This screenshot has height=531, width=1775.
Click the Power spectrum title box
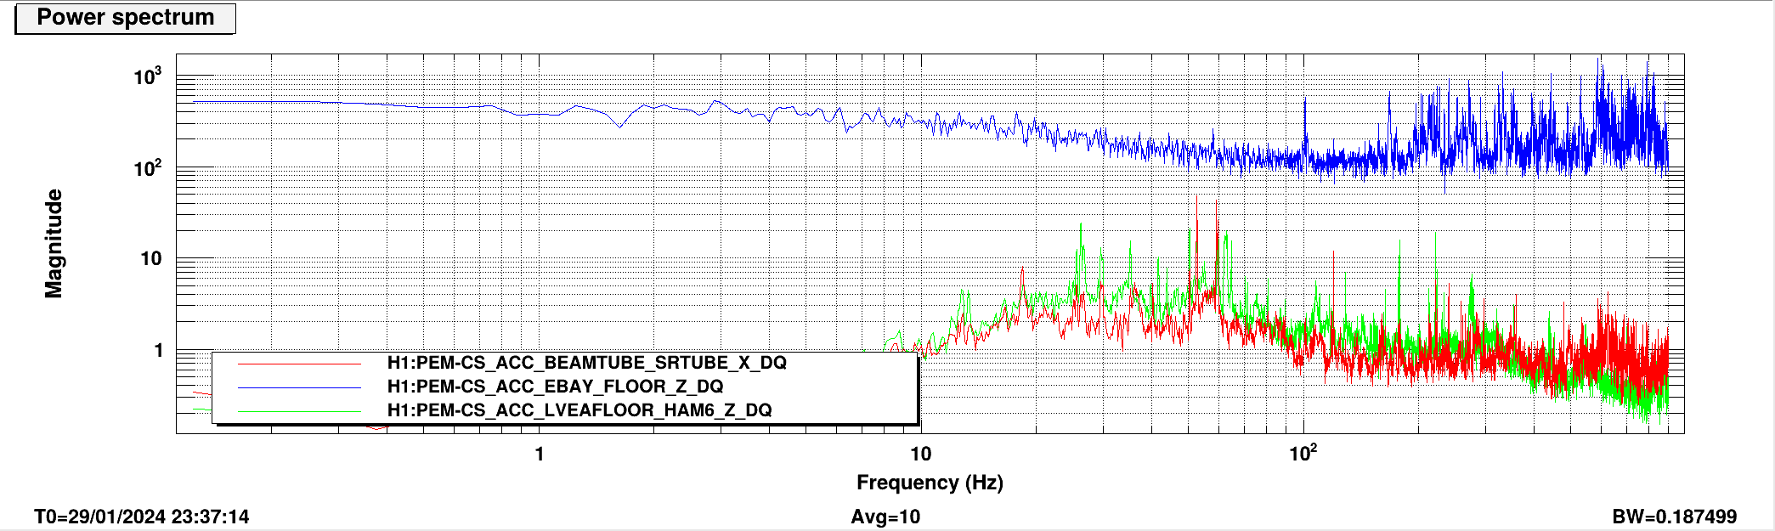tap(126, 18)
